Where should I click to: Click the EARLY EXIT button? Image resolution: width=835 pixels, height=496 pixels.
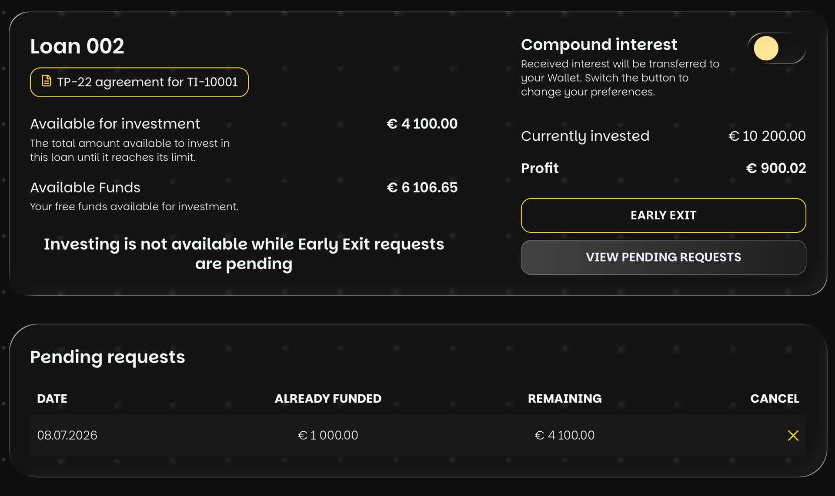(x=663, y=215)
